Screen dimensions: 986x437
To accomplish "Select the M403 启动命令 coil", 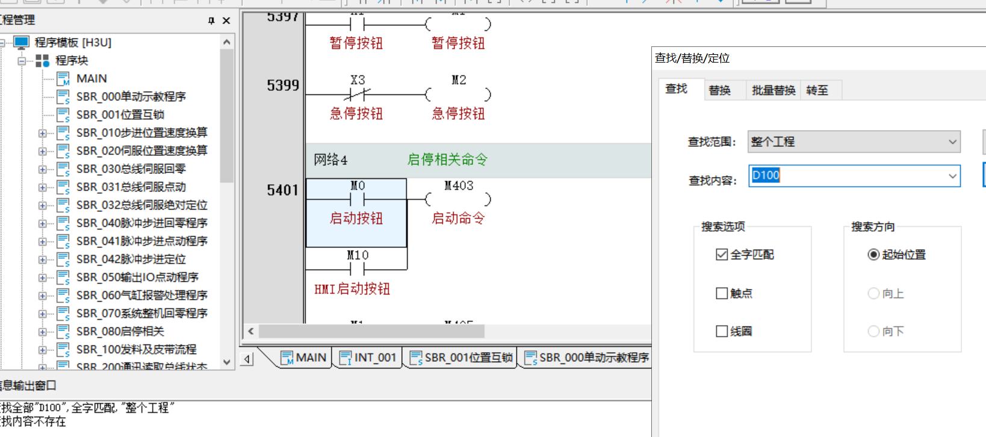I will pyautogui.click(x=458, y=199).
